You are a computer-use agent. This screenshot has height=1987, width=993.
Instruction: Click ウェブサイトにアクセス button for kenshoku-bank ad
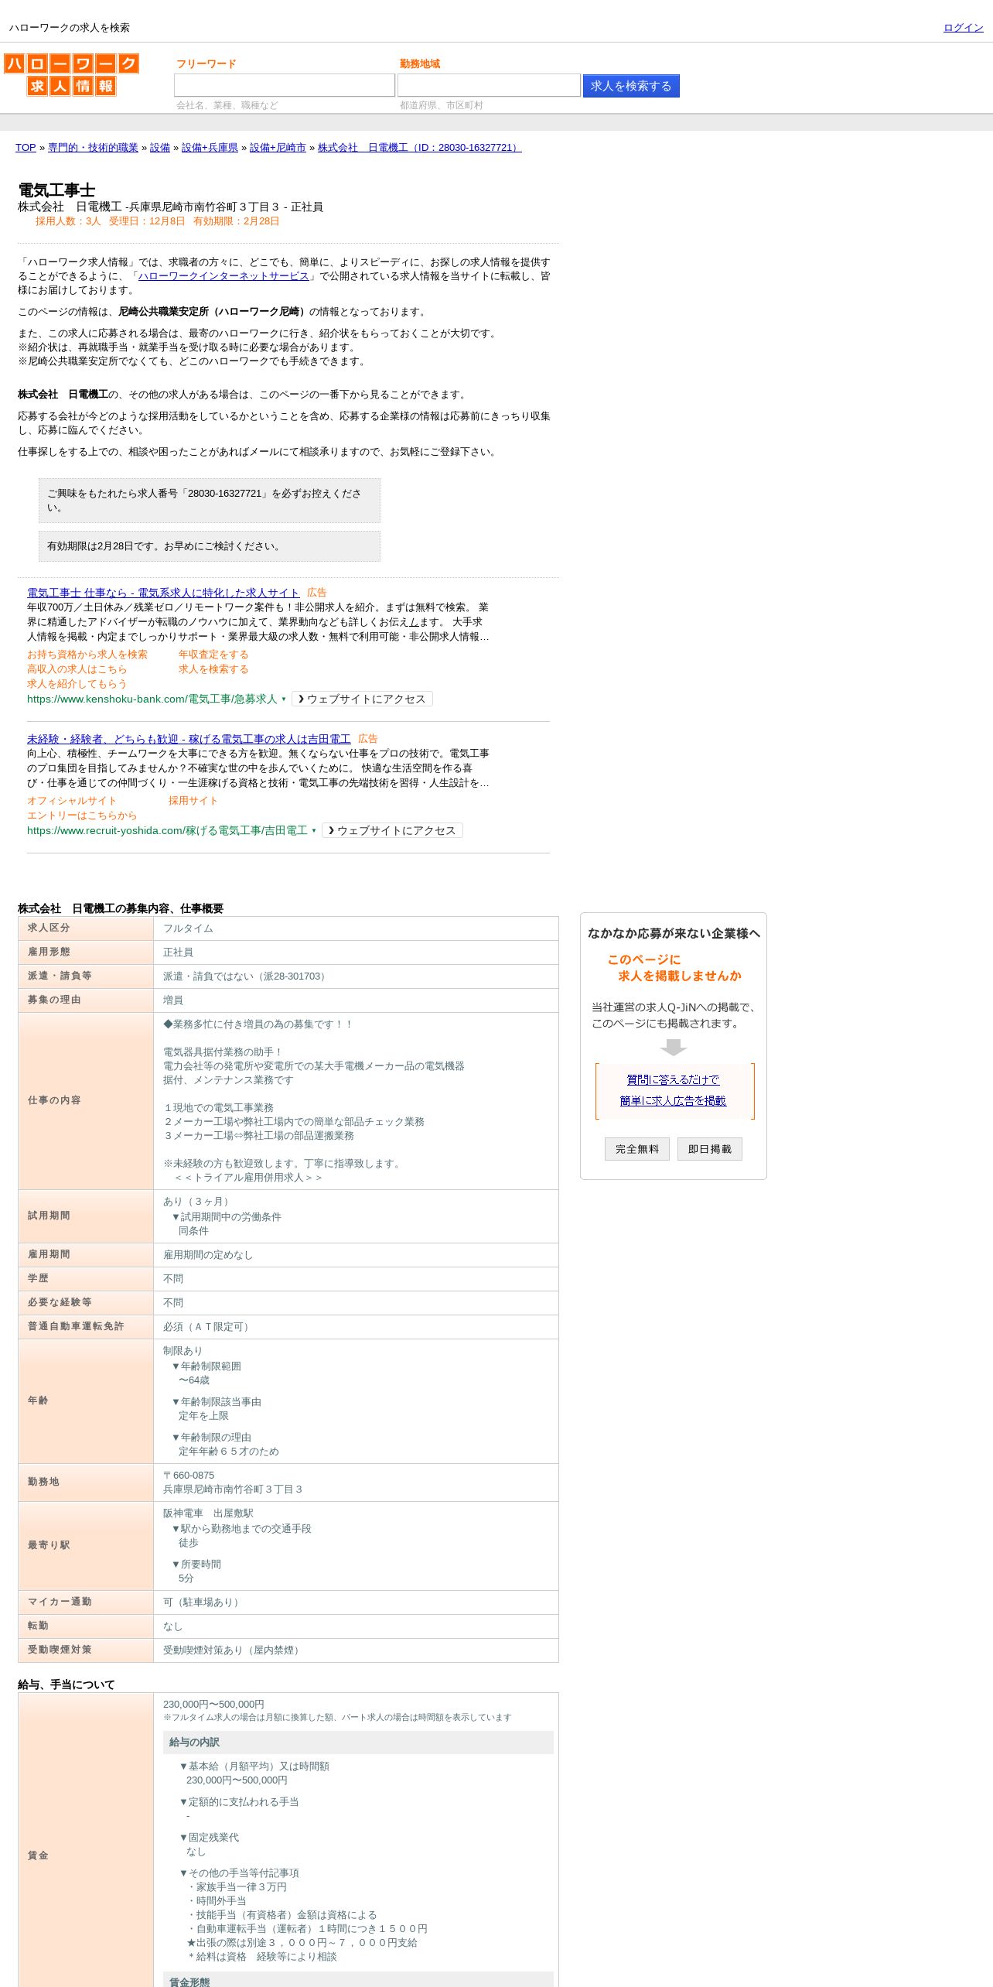click(x=362, y=699)
